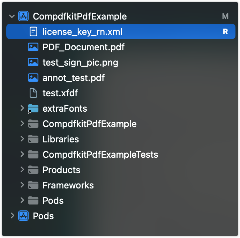Click the M status badge on project row
This screenshot has height=238, width=240.
(225, 16)
